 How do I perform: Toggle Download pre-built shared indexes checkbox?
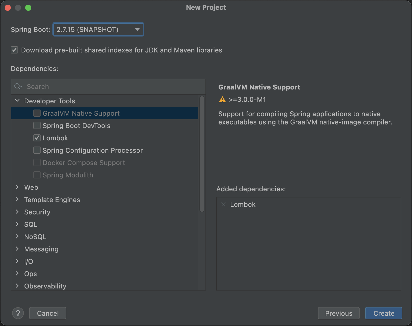coord(14,50)
